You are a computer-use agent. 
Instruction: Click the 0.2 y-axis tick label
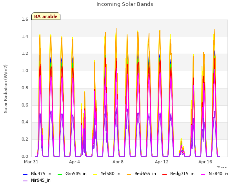[25, 139]
